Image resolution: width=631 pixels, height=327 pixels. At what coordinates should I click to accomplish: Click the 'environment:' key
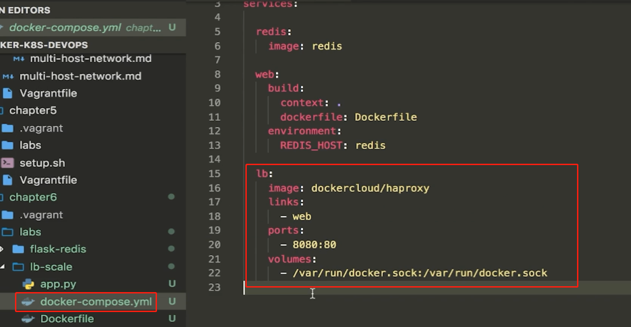point(304,132)
